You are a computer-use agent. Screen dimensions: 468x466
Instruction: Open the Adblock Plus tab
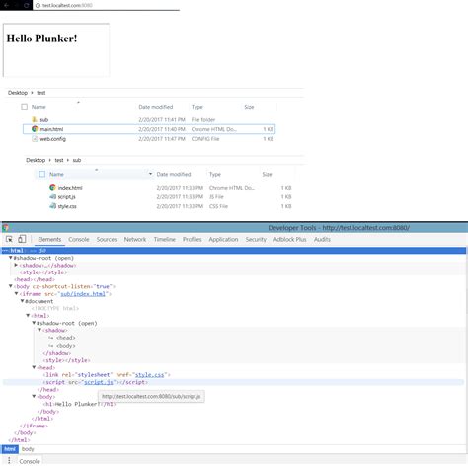pos(289,239)
